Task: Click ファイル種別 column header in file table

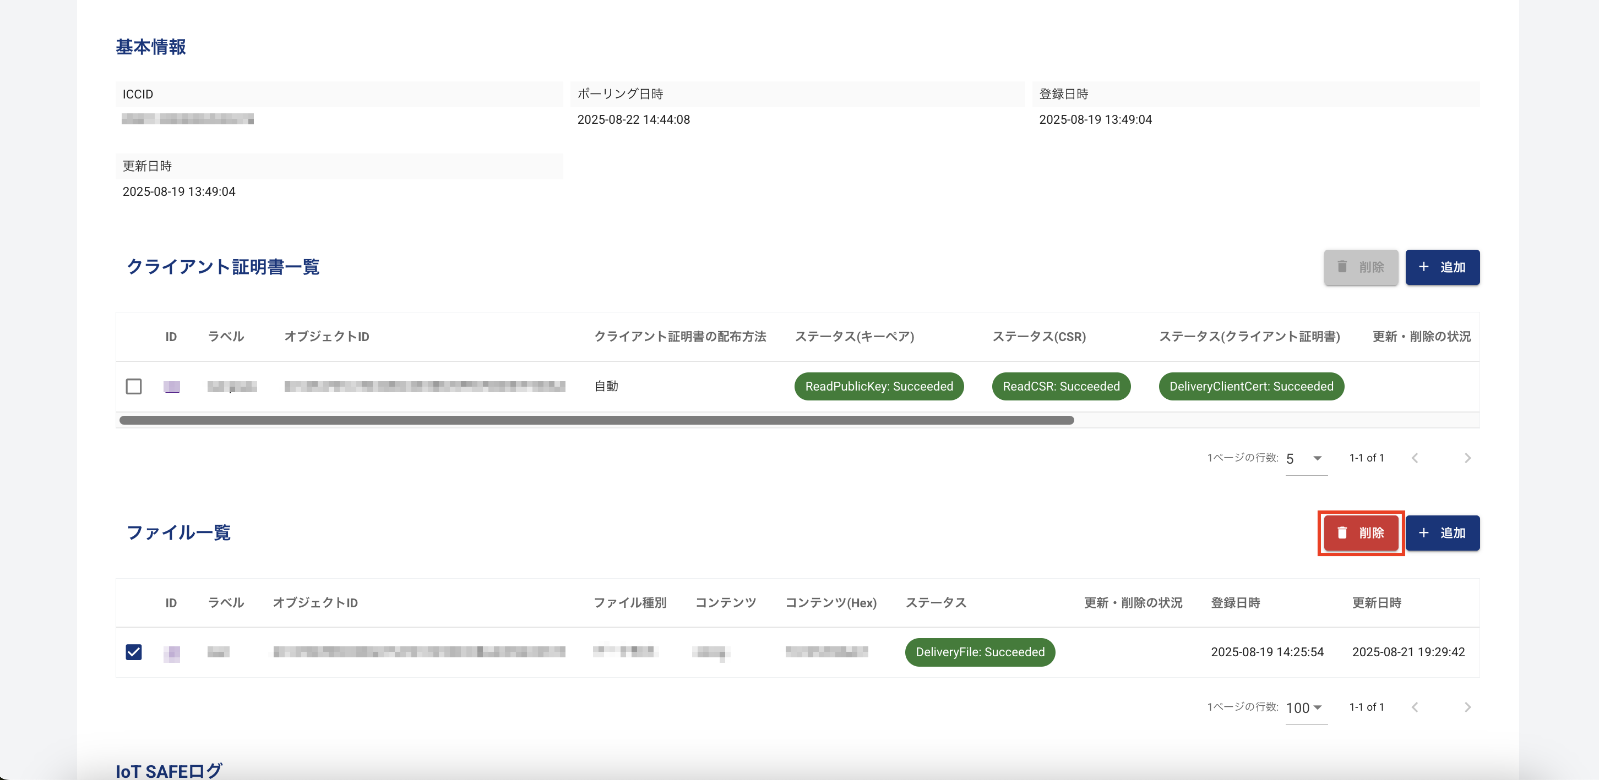Action: click(x=629, y=603)
